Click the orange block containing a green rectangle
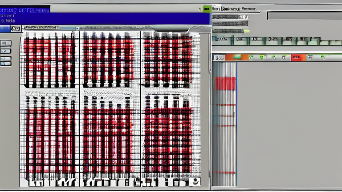342x192 pixels. (x=236, y=57)
